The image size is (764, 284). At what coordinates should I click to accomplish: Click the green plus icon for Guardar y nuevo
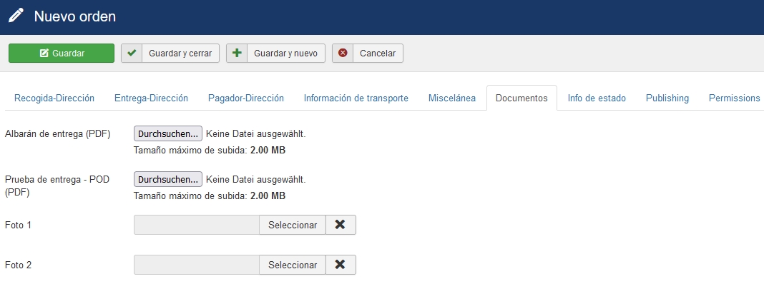[x=237, y=53]
